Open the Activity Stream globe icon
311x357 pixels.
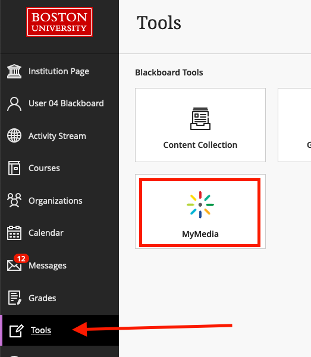(x=14, y=135)
